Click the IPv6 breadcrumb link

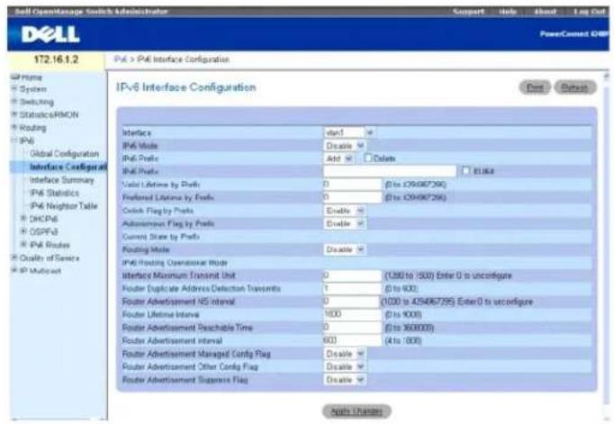pyautogui.click(x=121, y=59)
